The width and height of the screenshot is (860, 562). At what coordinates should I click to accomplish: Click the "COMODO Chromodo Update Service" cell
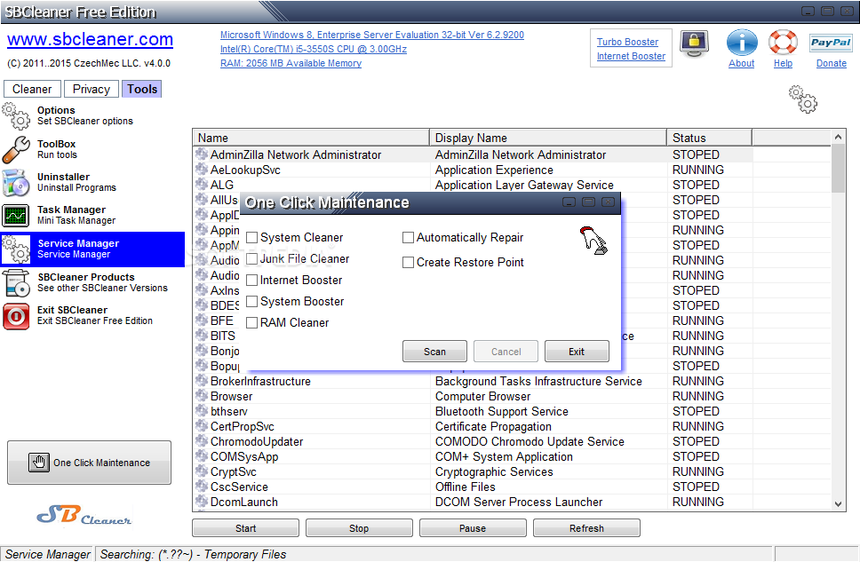(x=530, y=441)
